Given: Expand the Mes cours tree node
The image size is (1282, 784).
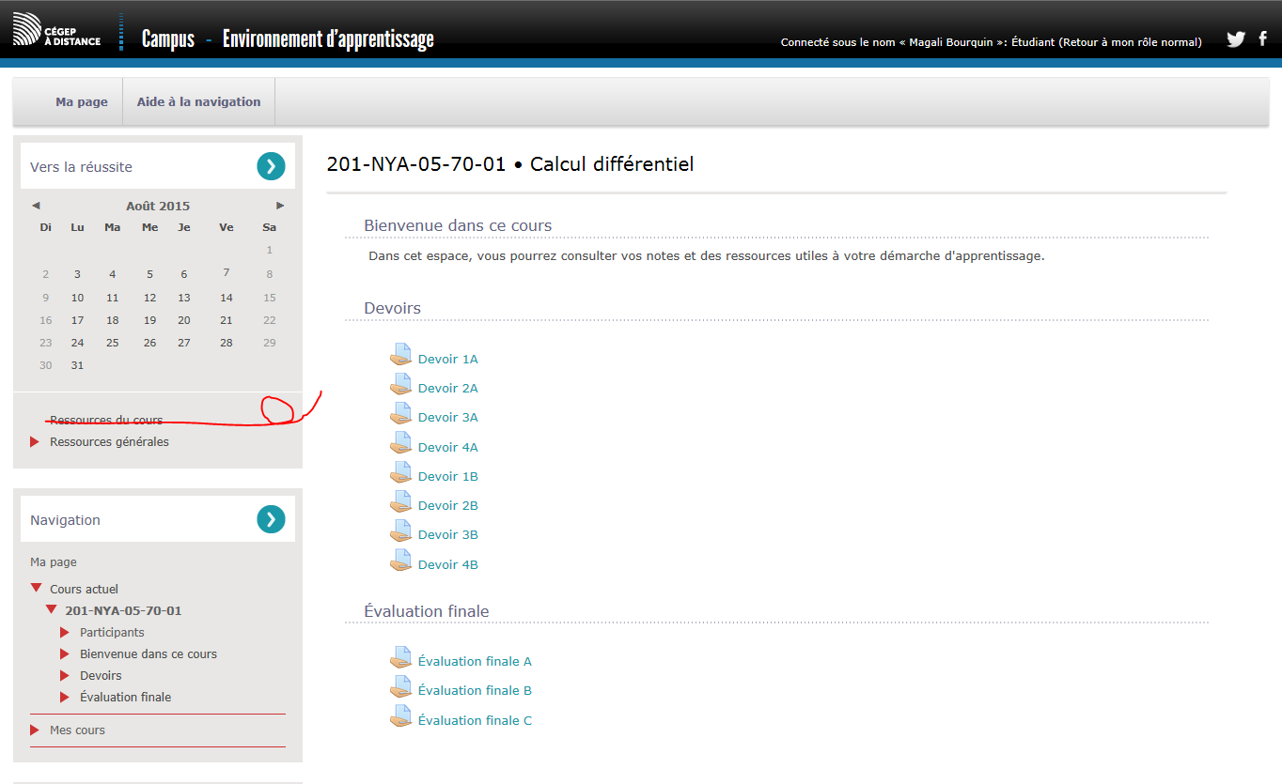Looking at the screenshot, I should pos(36,730).
